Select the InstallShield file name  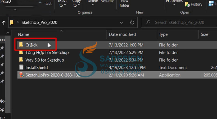(37, 67)
